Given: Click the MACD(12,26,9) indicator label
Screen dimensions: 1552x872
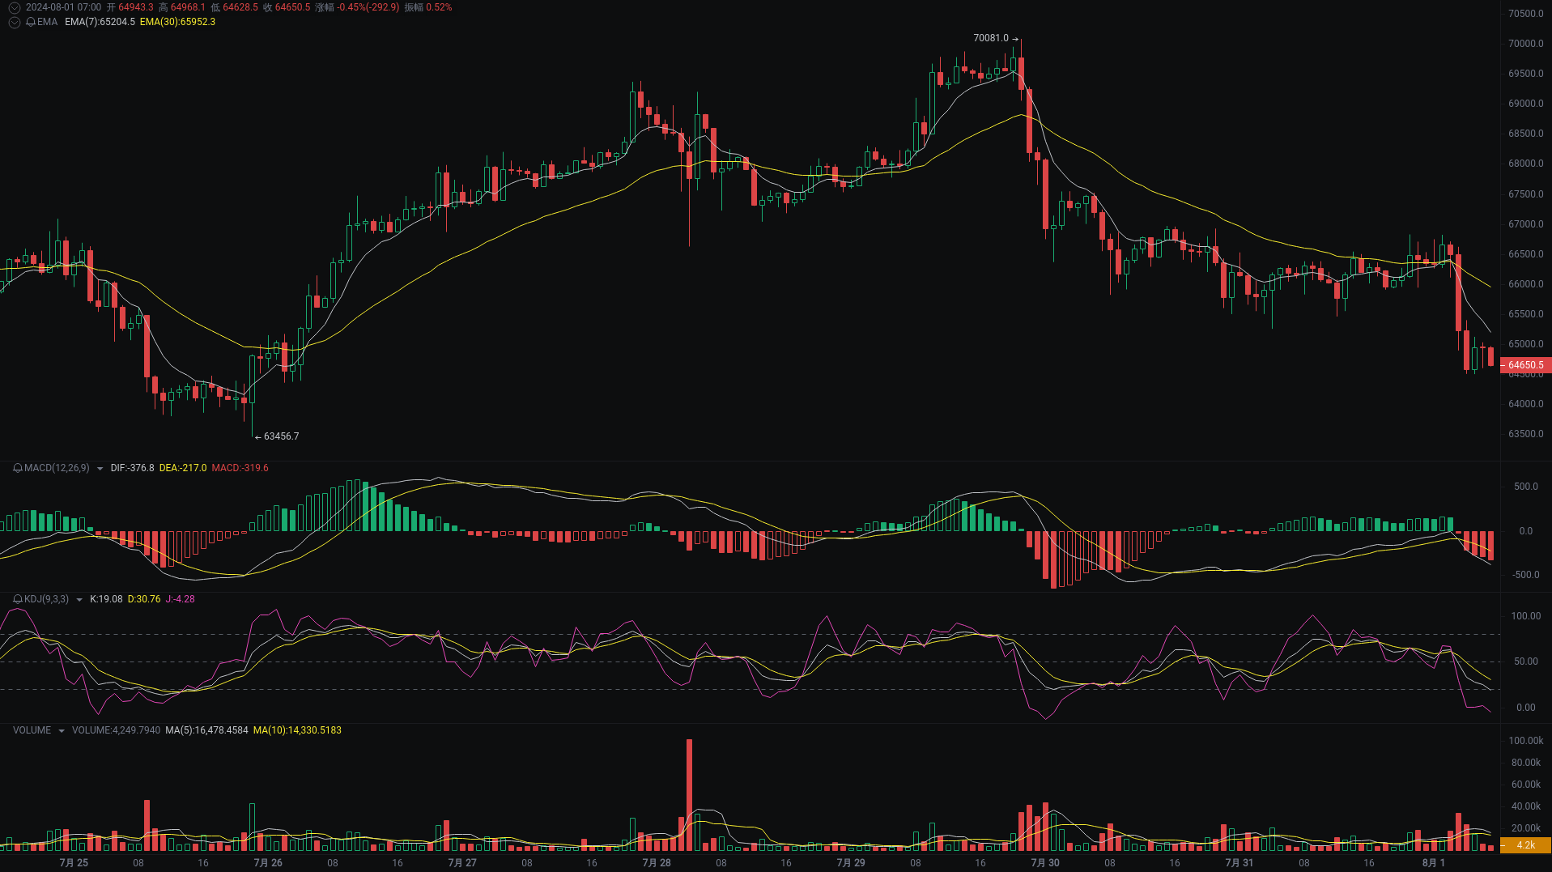Looking at the screenshot, I should click(x=57, y=468).
